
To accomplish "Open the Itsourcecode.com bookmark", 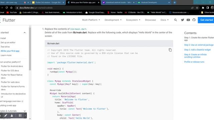I will 179,12.
